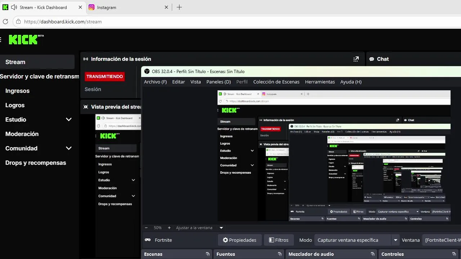Zoom out OBS preview with minus
The width and height of the screenshot is (461, 259).
(x=146, y=228)
